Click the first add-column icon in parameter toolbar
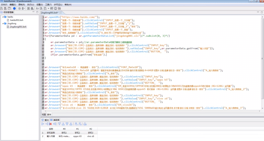 (x=42, y=124)
